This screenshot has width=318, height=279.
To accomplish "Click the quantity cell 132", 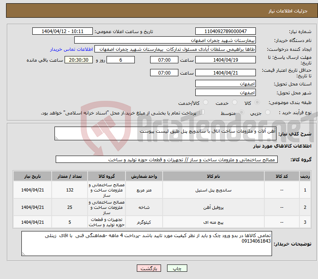I will point(69,190).
